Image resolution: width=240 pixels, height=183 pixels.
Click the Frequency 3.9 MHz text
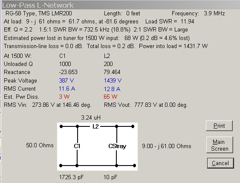coord(198,13)
